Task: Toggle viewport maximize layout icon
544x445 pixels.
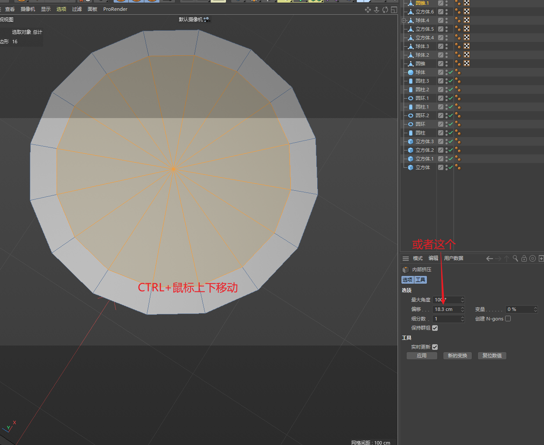Action: coord(394,10)
